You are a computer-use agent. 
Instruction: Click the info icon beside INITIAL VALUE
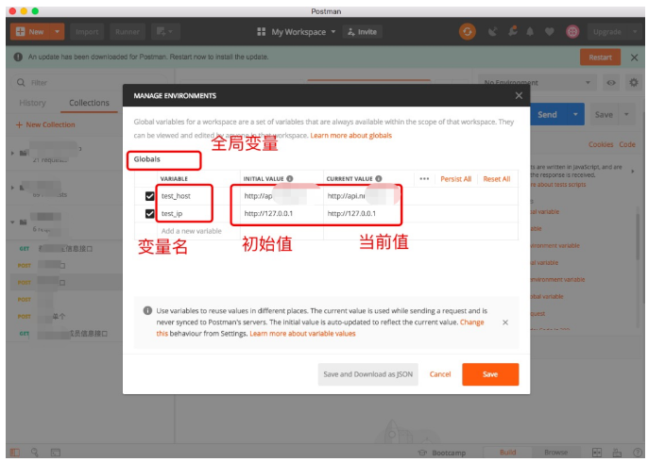(290, 178)
